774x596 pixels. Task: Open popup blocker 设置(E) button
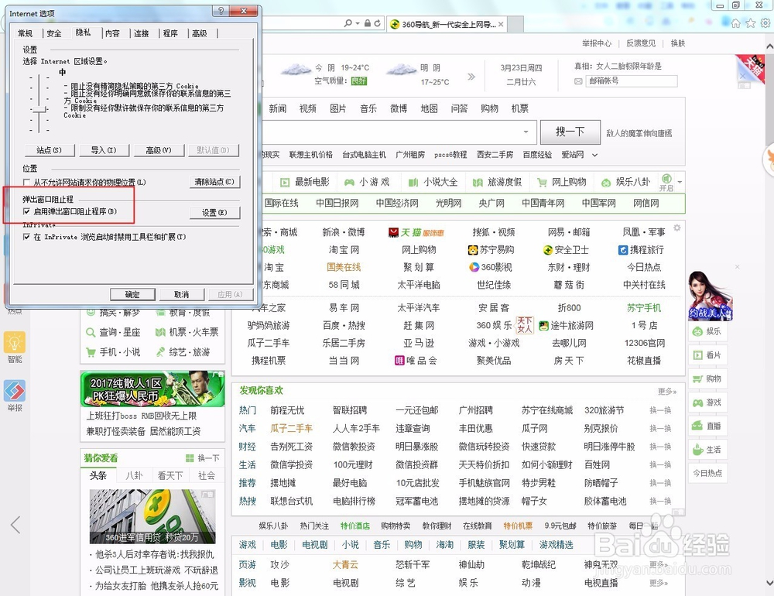214,212
